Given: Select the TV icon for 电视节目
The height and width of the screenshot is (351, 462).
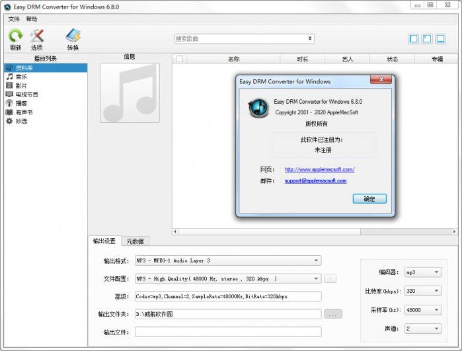Looking at the screenshot, I should tap(9, 95).
